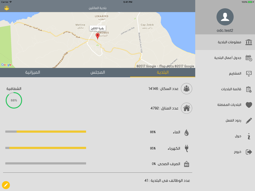The width and height of the screenshot is (255, 191).
Task: Tap the 5:41 PM clock
Action: (x=128, y=2)
